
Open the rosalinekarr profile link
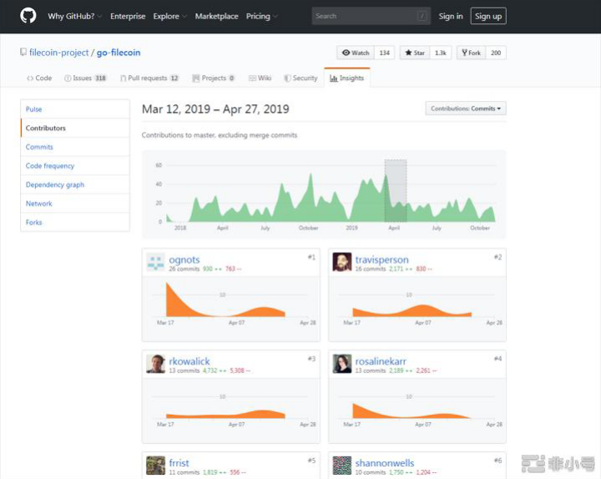pyautogui.click(x=381, y=361)
